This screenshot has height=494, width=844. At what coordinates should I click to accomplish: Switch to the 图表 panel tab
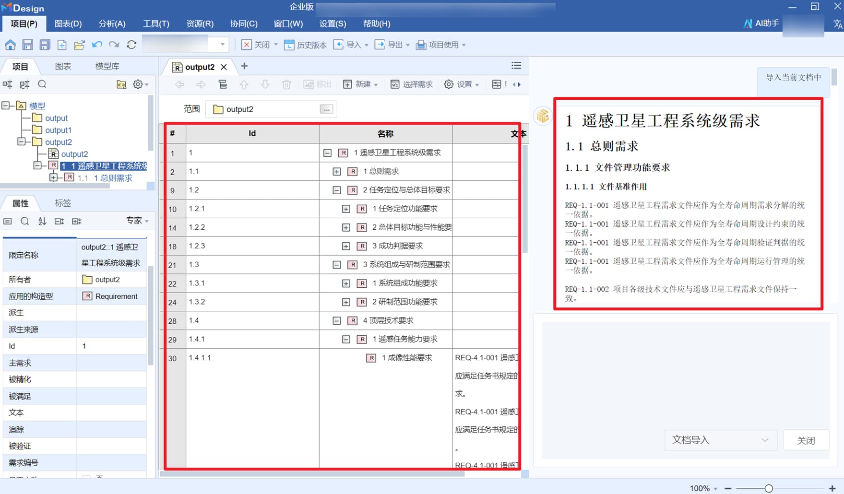[x=63, y=66]
